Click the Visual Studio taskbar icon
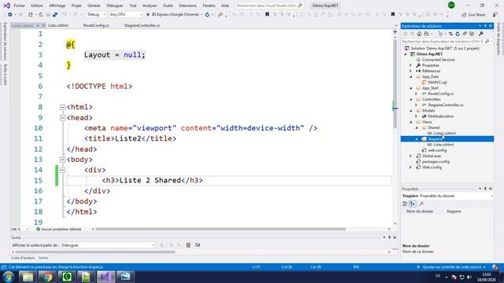 pos(106,277)
